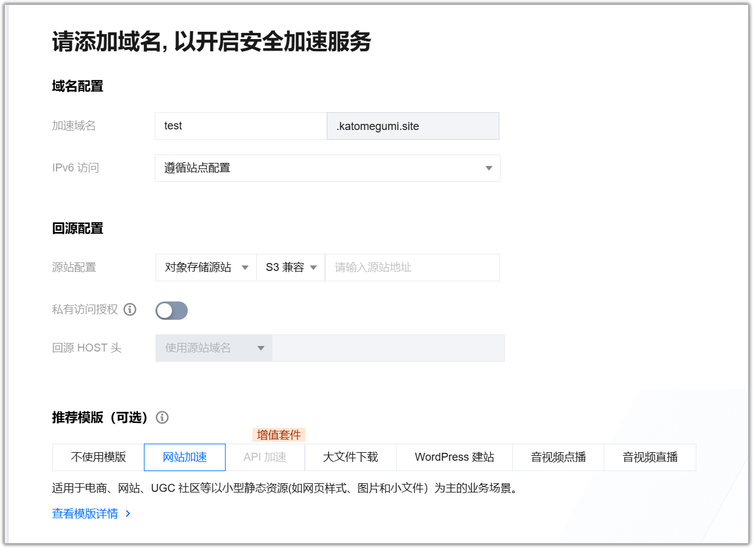Viewport: 753px width, 548px height.
Task: Open the S3 兼容 dropdown
Action: (x=291, y=267)
